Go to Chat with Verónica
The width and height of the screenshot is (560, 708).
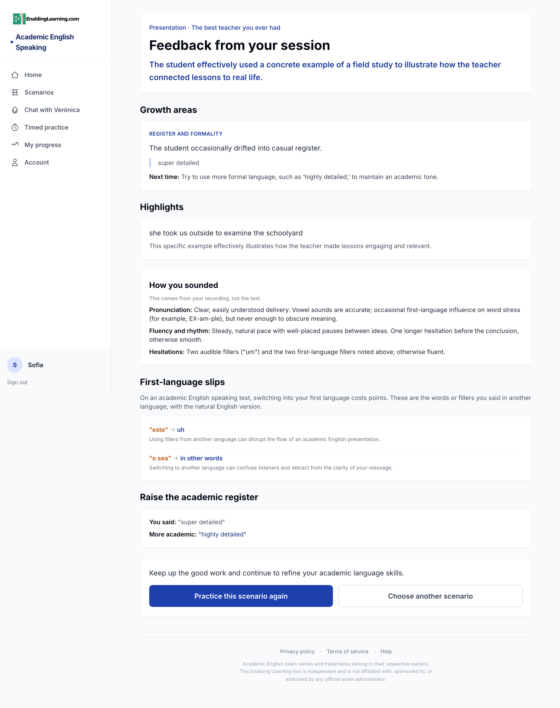click(56, 110)
